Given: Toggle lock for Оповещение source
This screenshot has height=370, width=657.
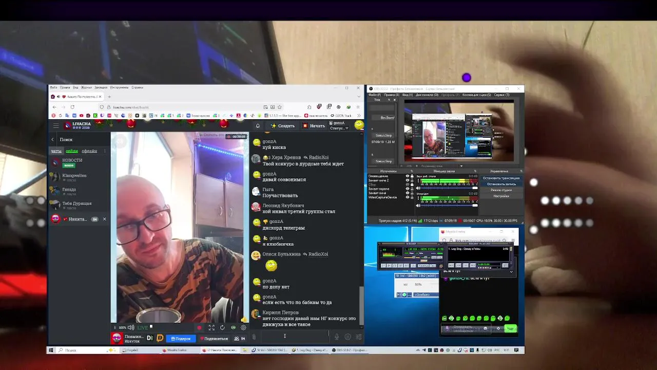Looking at the screenshot, I should [412, 176].
